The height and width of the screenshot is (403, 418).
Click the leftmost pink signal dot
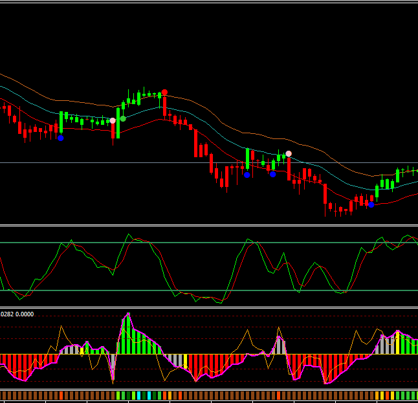tap(113, 121)
